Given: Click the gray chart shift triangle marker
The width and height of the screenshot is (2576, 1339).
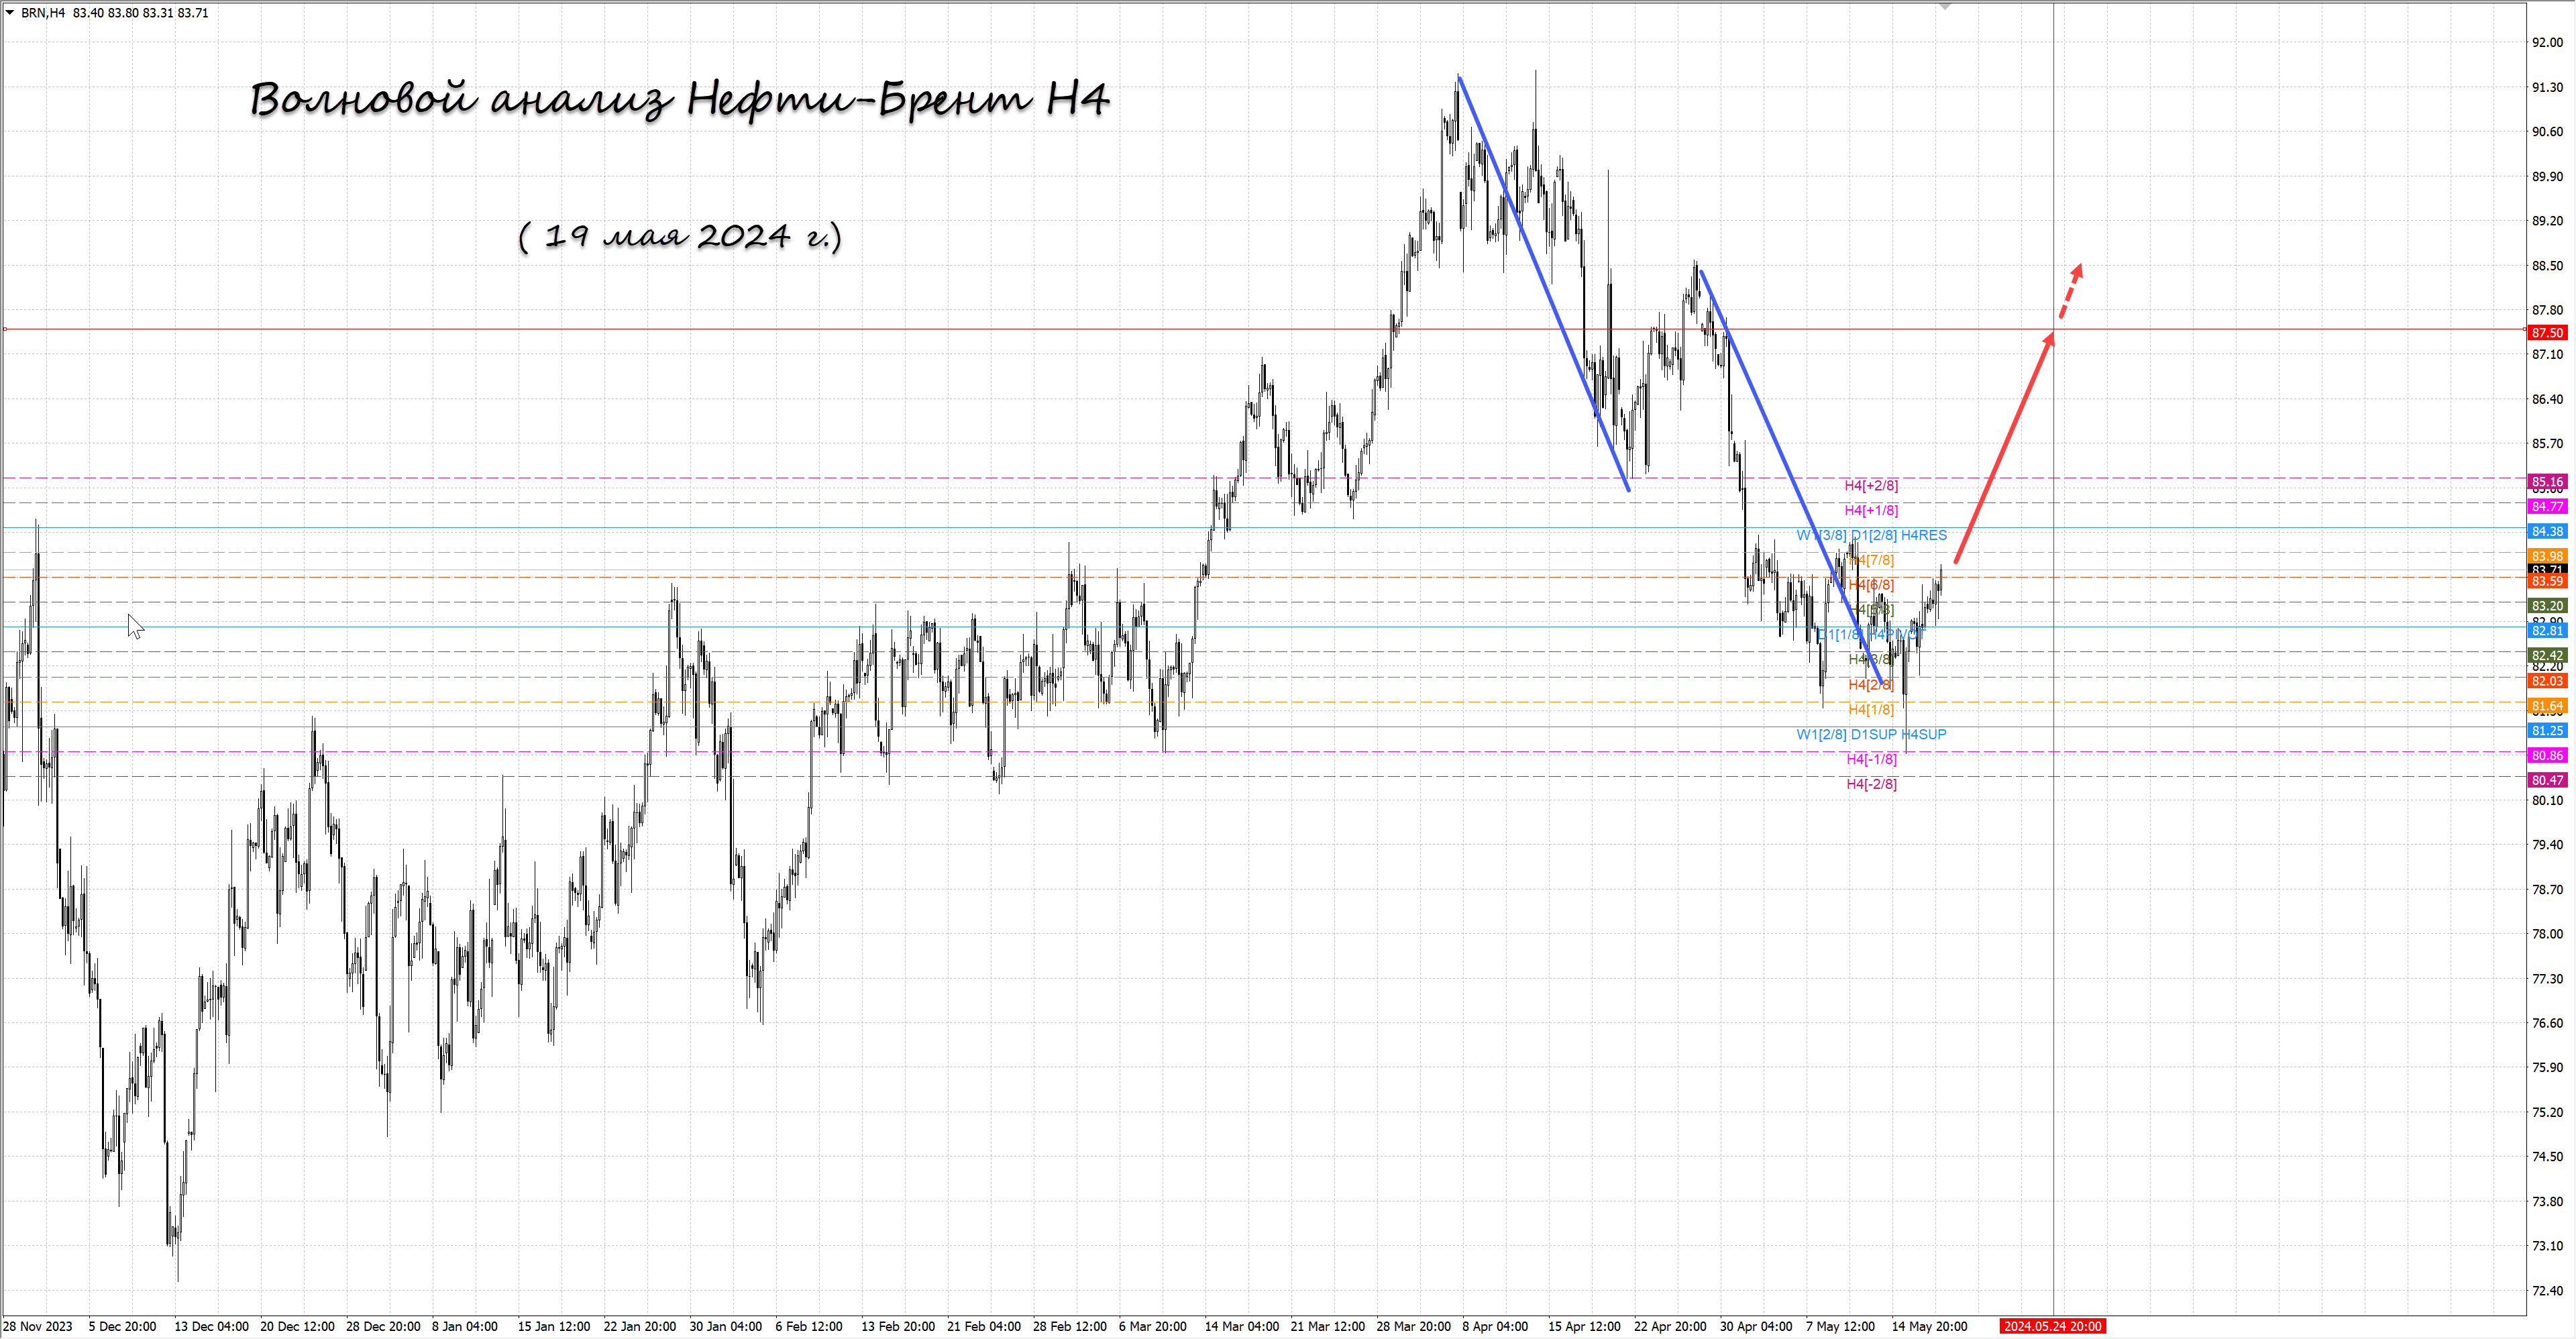Looking at the screenshot, I should pos(1945,7).
